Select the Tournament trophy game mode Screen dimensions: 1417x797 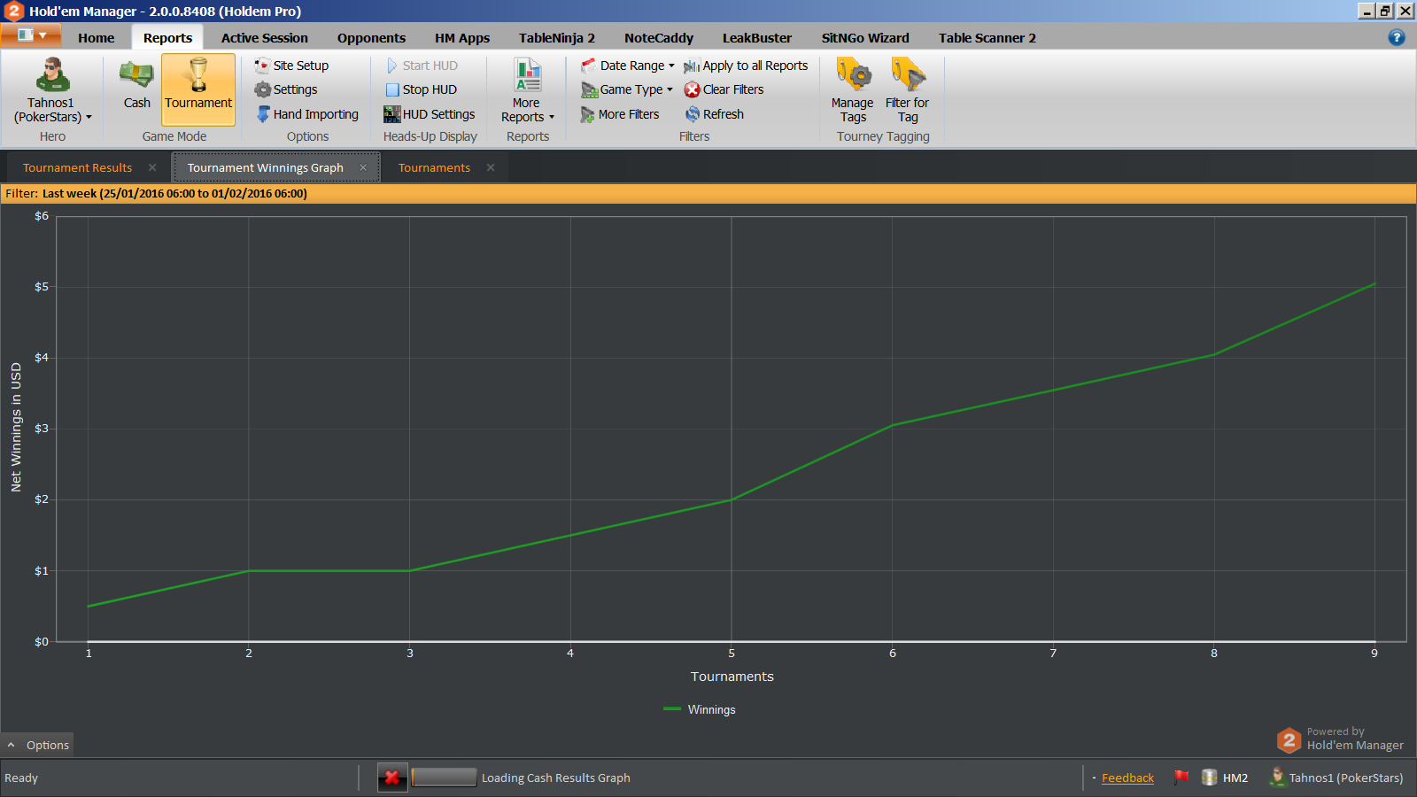(x=198, y=89)
